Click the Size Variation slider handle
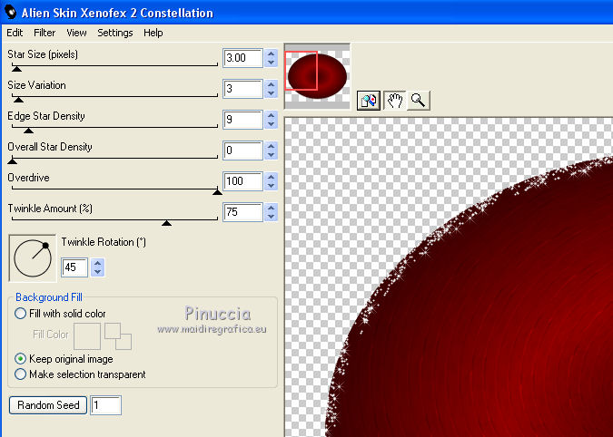Screen dimensions: 613x437 [18, 100]
